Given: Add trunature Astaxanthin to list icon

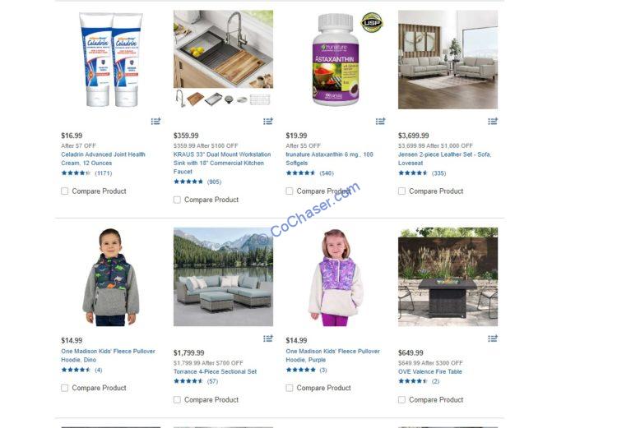Looking at the screenshot, I should click(x=381, y=121).
